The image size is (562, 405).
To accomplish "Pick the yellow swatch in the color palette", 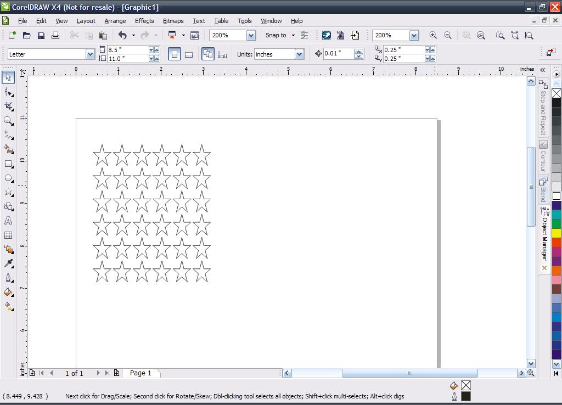I will pyautogui.click(x=557, y=233).
